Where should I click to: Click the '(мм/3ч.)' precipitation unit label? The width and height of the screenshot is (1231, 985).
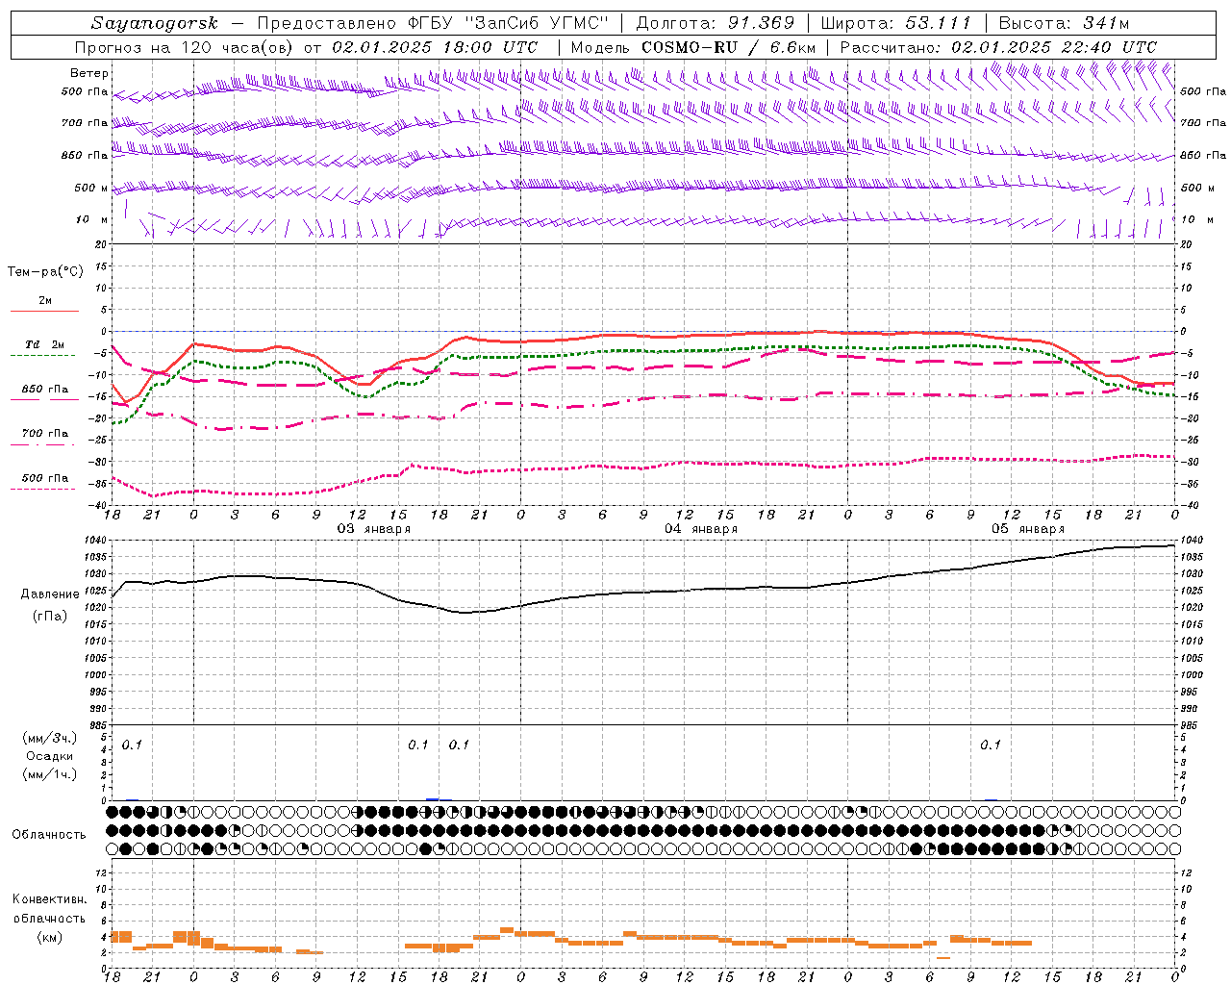click(x=49, y=738)
